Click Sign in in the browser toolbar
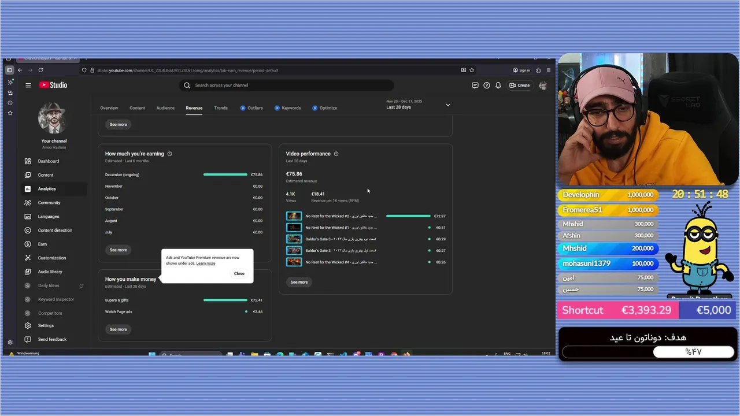This screenshot has width=740, height=416. coord(521,70)
